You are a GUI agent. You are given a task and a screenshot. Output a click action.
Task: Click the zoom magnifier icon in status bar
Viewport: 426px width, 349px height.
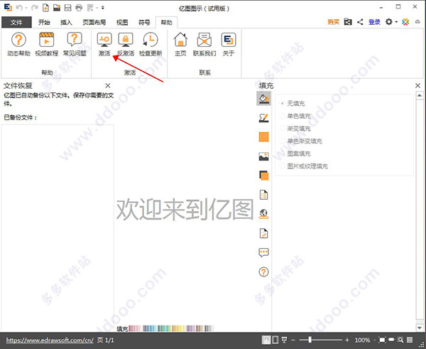coord(400,340)
